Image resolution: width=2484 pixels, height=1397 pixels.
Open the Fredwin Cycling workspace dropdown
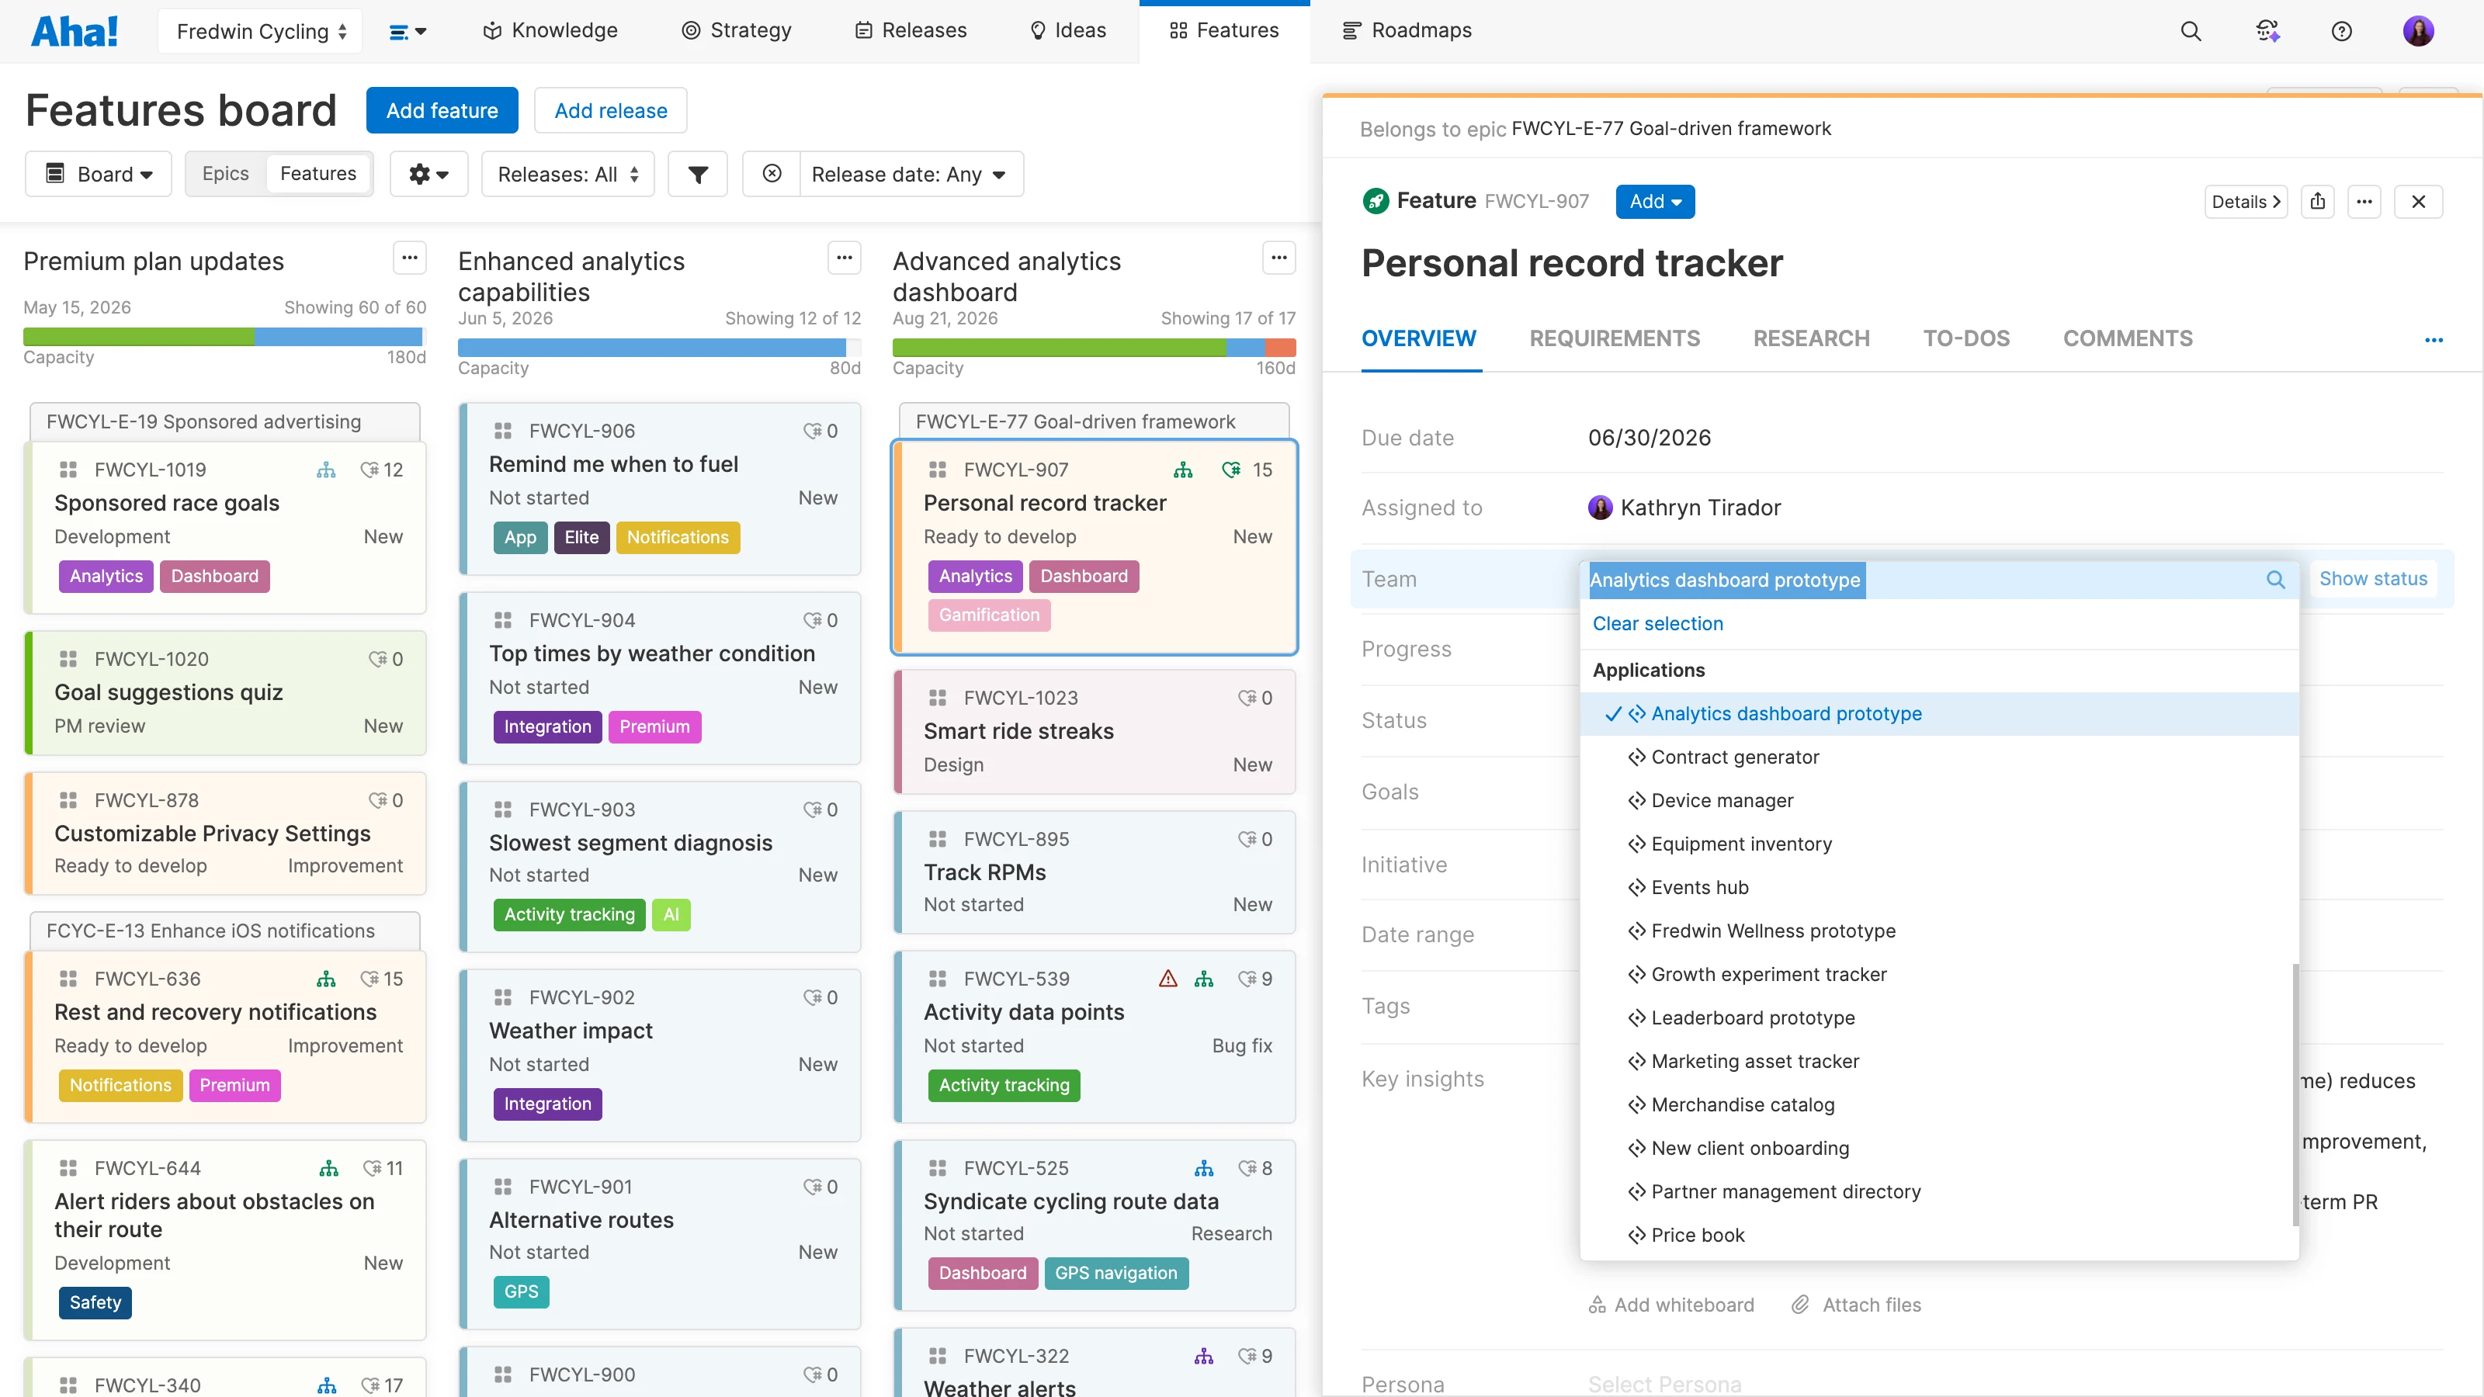[260, 31]
